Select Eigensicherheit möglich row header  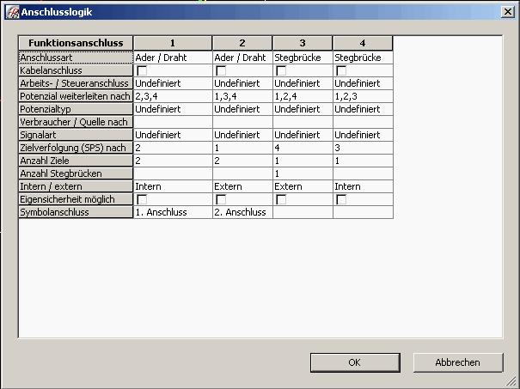click(x=76, y=199)
